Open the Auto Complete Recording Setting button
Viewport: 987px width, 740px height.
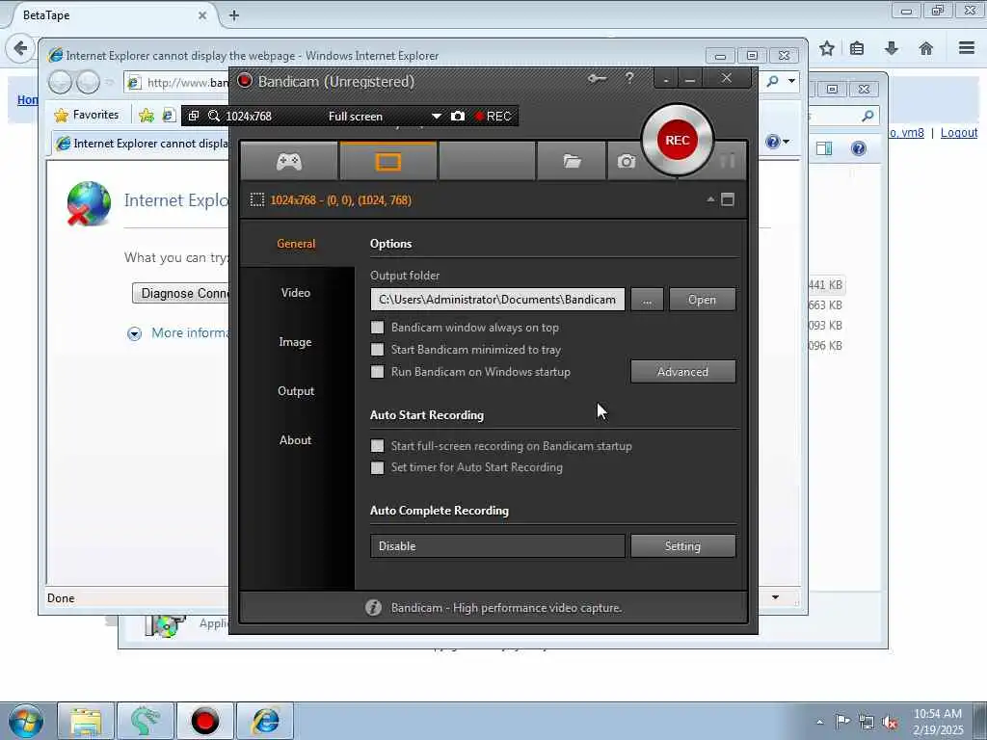tap(683, 546)
